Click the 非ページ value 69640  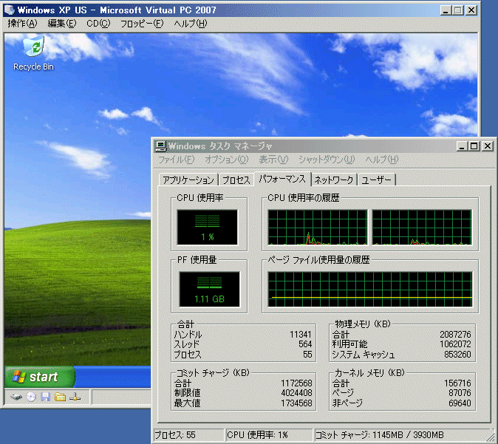click(x=460, y=403)
